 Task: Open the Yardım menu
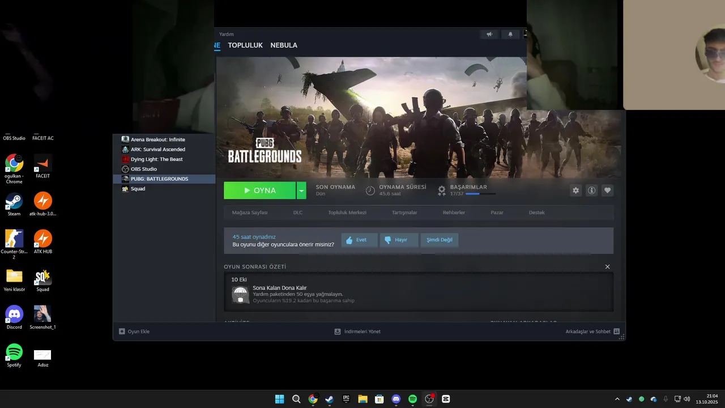(227, 34)
